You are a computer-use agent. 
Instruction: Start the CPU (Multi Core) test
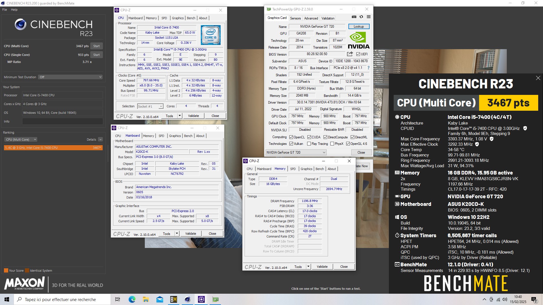click(x=96, y=46)
